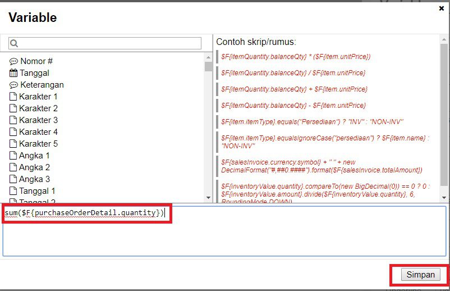The width and height of the screenshot is (450, 291).
Task: Click the document icon beside Karakter 3
Action: click(13, 120)
